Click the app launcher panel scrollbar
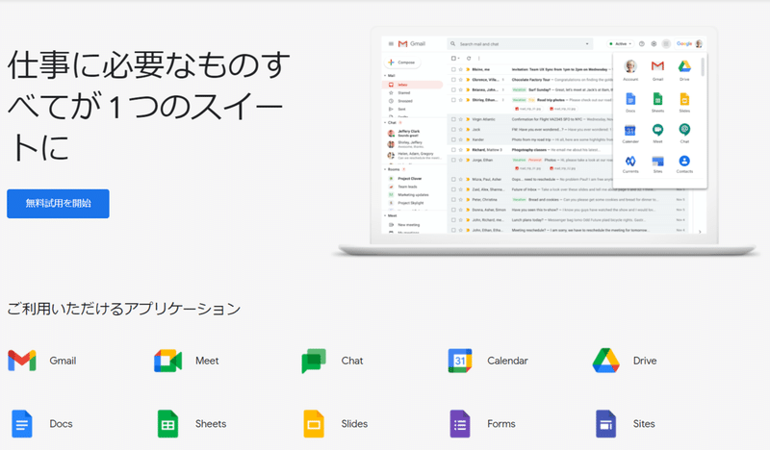Image resolution: width=770 pixels, height=450 pixels. click(703, 66)
